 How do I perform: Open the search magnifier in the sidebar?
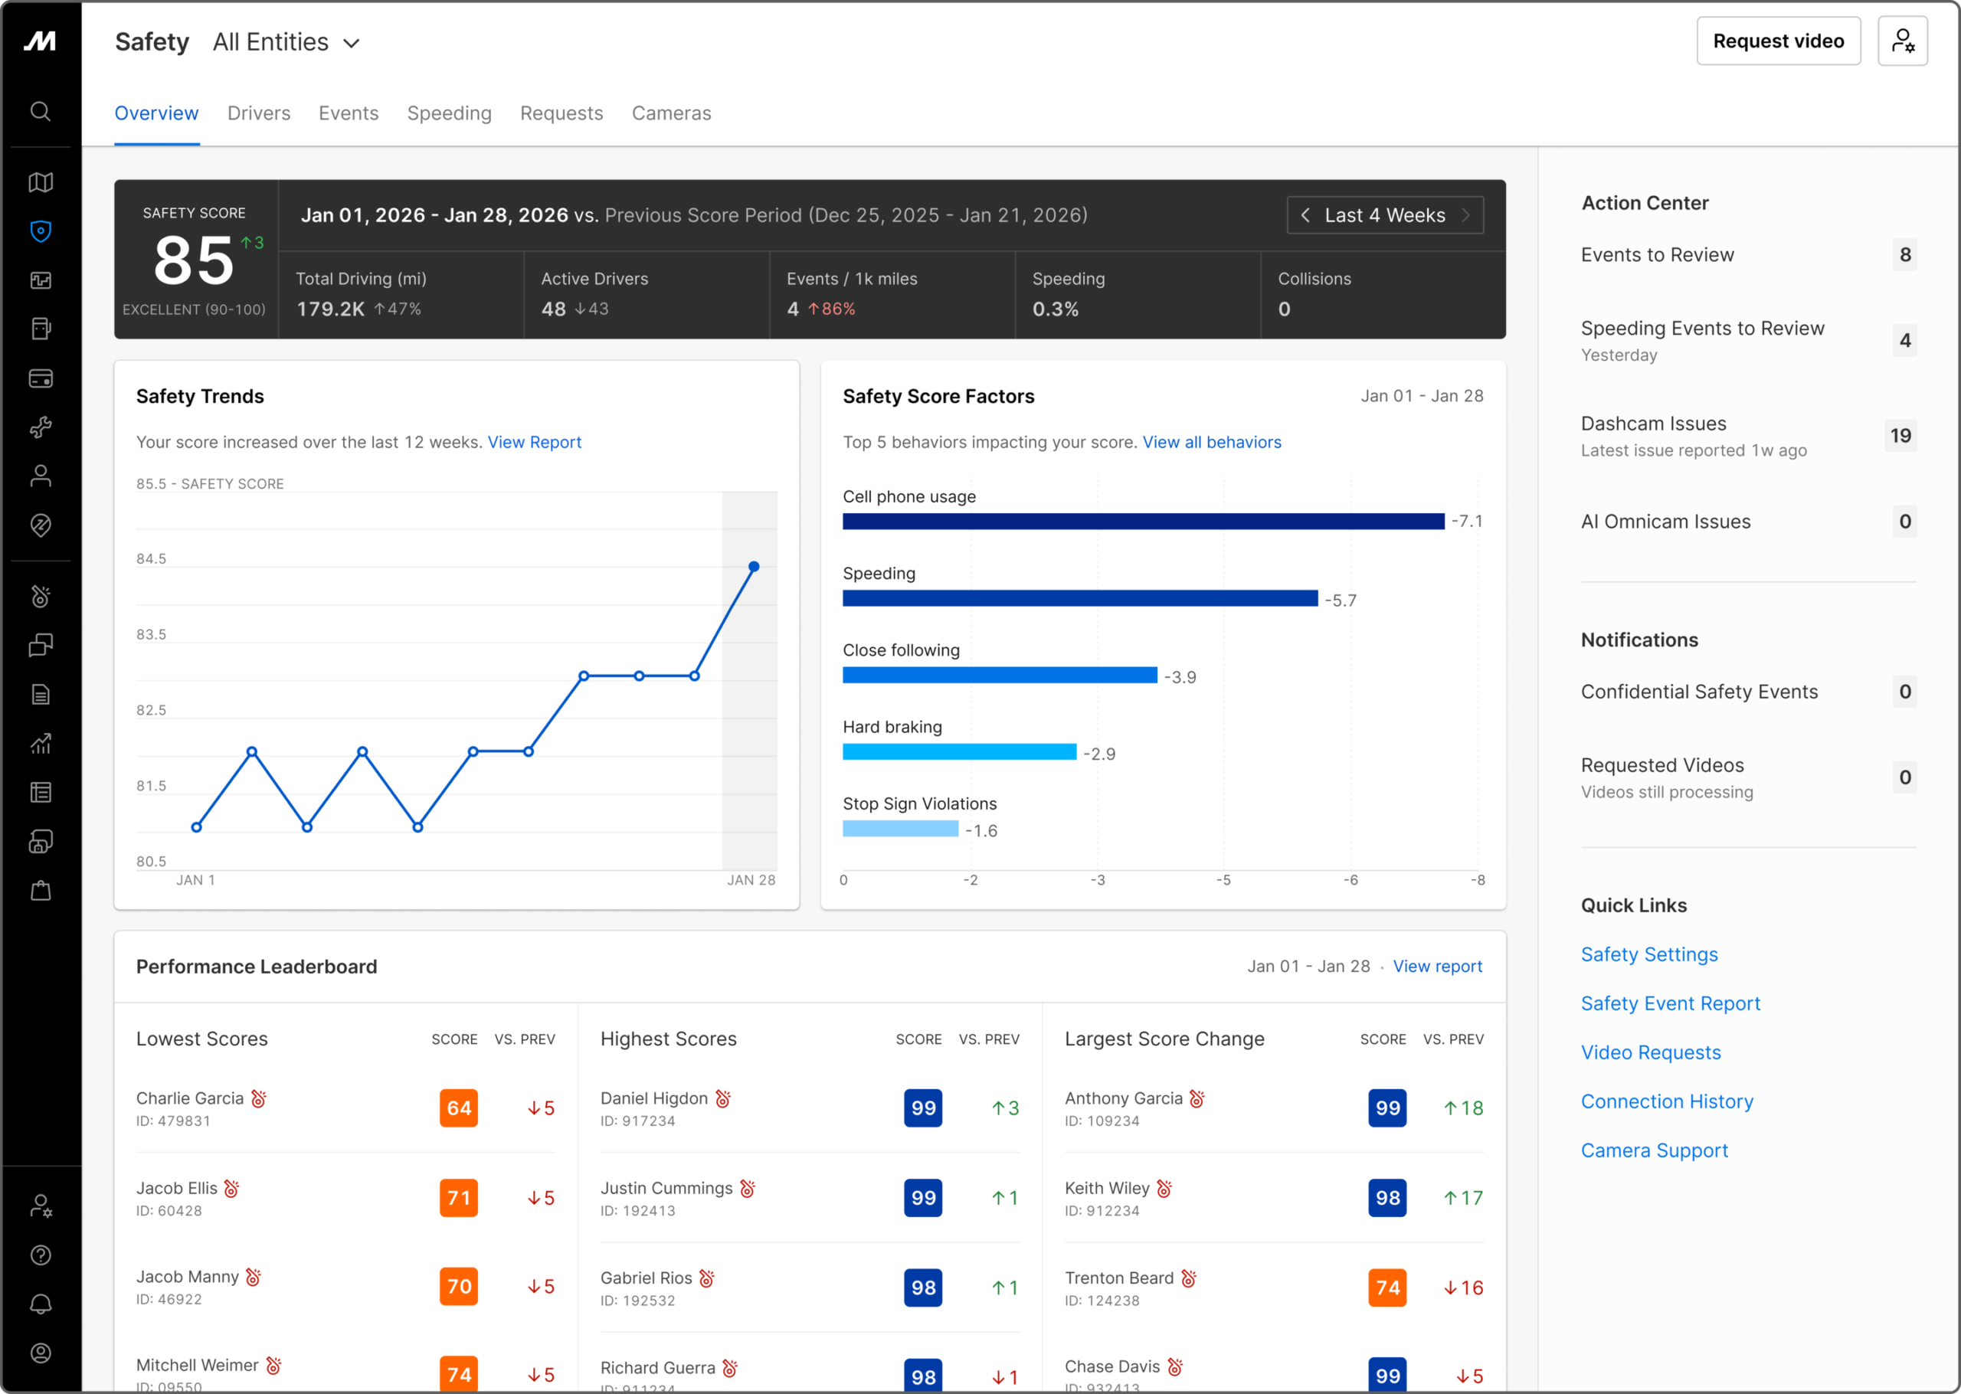coord(41,111)
